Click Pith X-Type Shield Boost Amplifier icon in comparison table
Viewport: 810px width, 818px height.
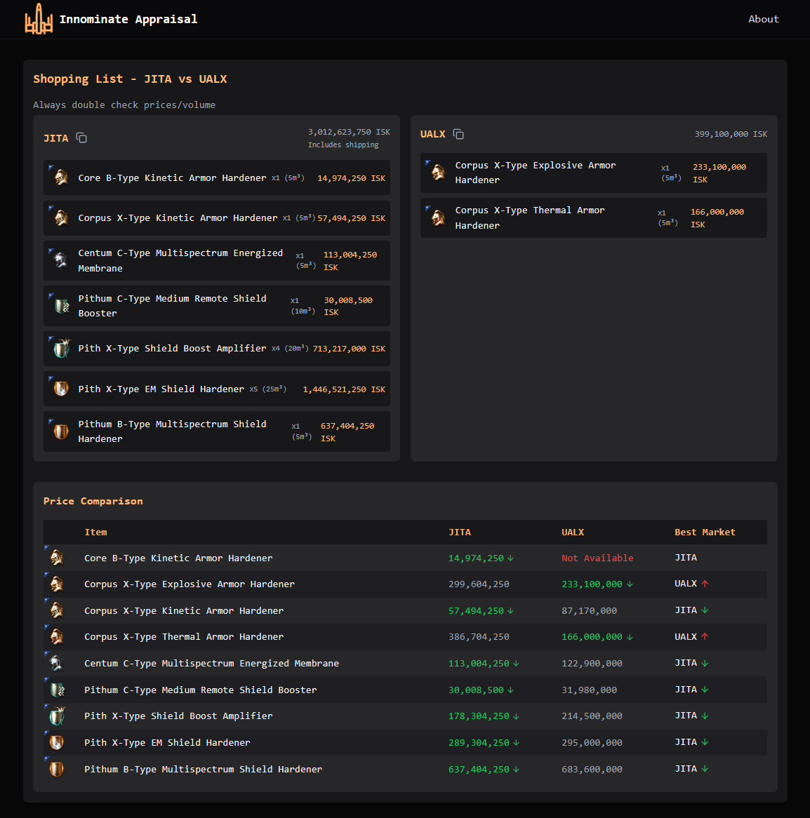[57, 716]
